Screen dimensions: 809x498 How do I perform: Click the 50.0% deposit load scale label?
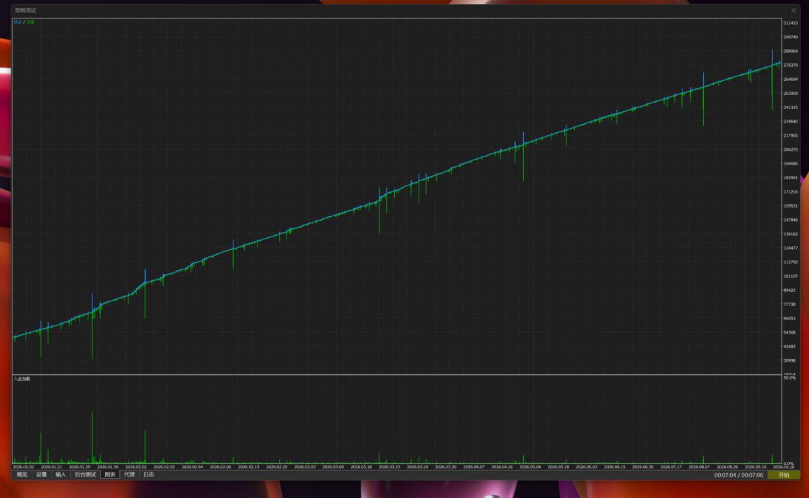789,378
